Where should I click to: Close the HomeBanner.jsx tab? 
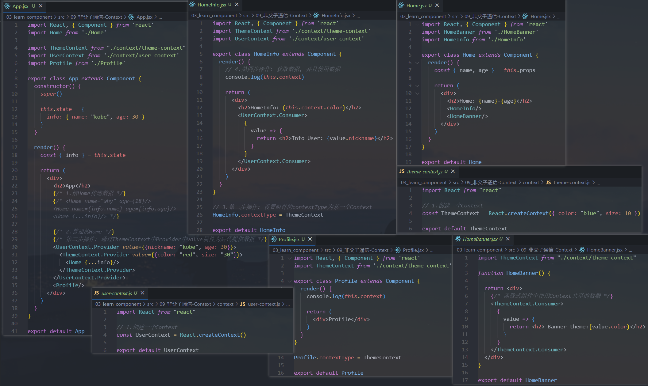(508, 239)
